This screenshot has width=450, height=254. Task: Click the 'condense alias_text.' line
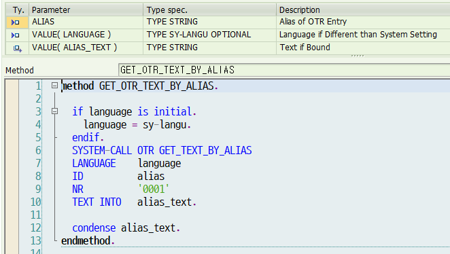126,228
